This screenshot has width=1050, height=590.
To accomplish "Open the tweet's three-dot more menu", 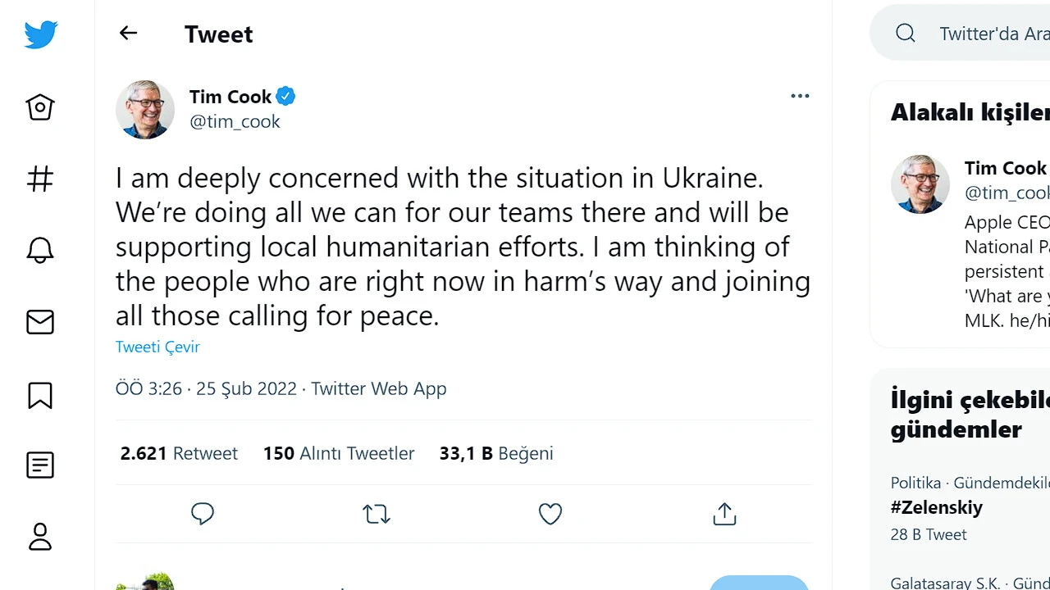I will point(800,96).
